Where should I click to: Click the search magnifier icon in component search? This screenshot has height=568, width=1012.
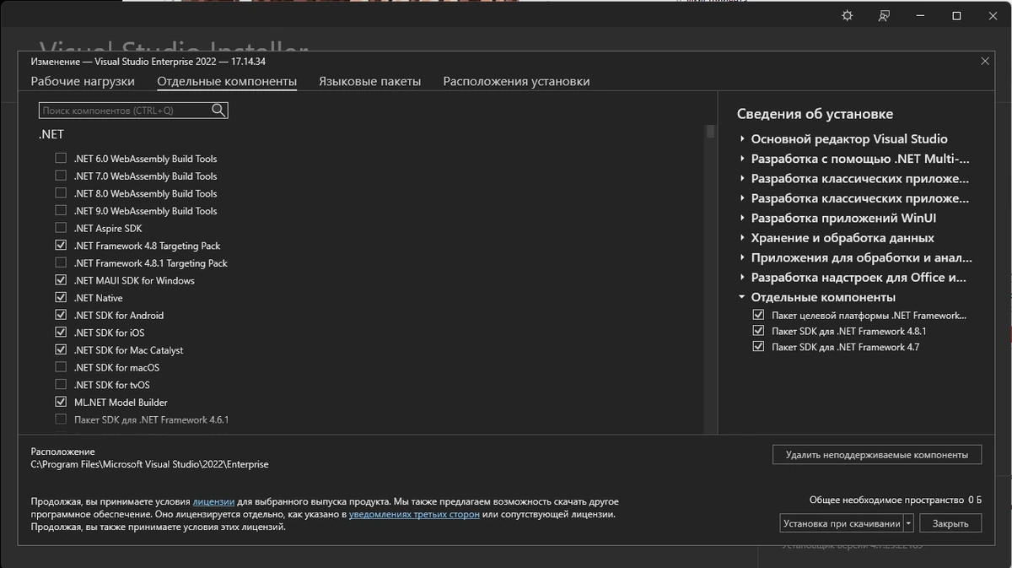coord(218,110)
